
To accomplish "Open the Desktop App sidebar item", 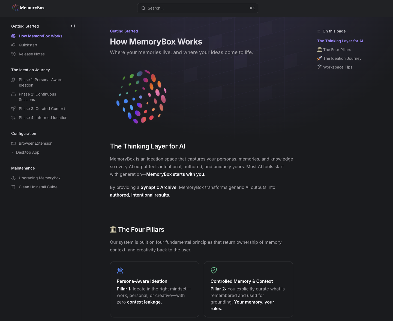I will click(x=28, y=152).
